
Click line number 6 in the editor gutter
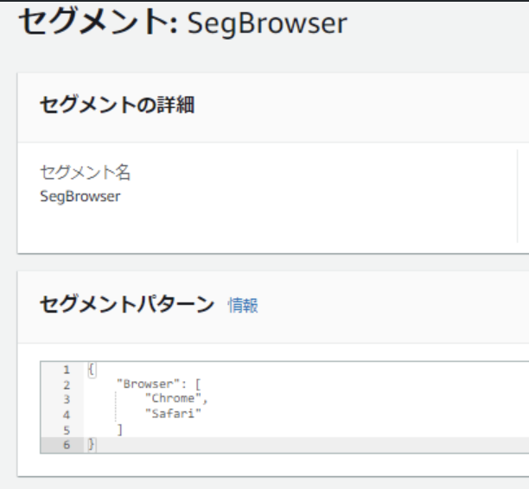(x=66, y=444)
